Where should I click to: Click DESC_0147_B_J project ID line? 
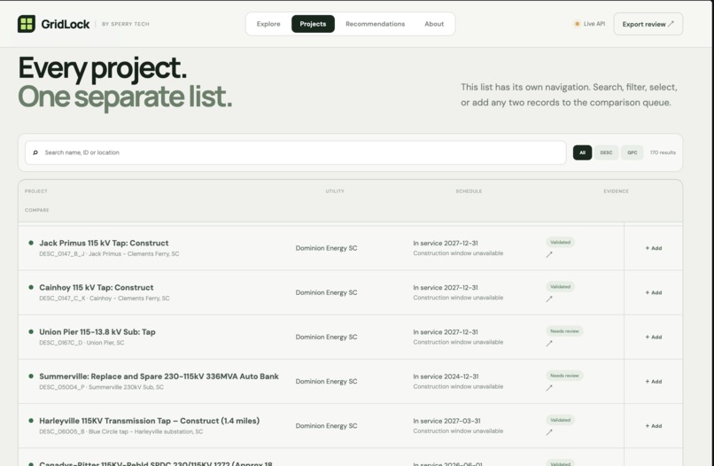109,253
